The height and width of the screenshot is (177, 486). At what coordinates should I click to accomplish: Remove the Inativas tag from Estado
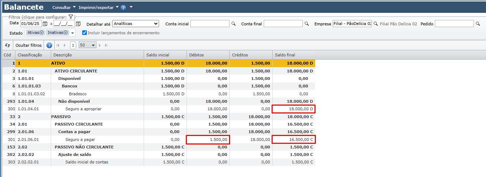(x=66, y=32)
